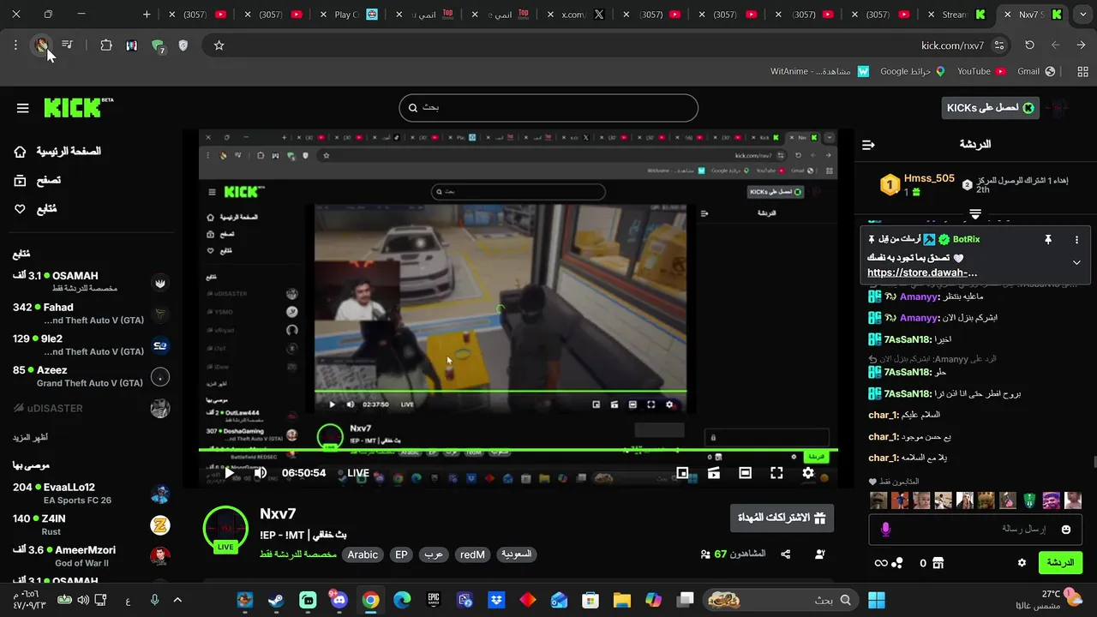
Task: Click the share icon below the stream
Action: [786, 554]
